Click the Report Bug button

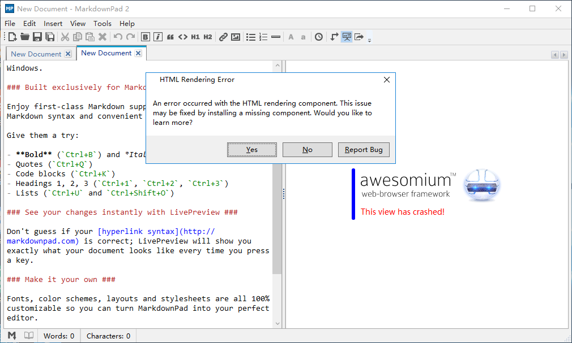[364, 150]
